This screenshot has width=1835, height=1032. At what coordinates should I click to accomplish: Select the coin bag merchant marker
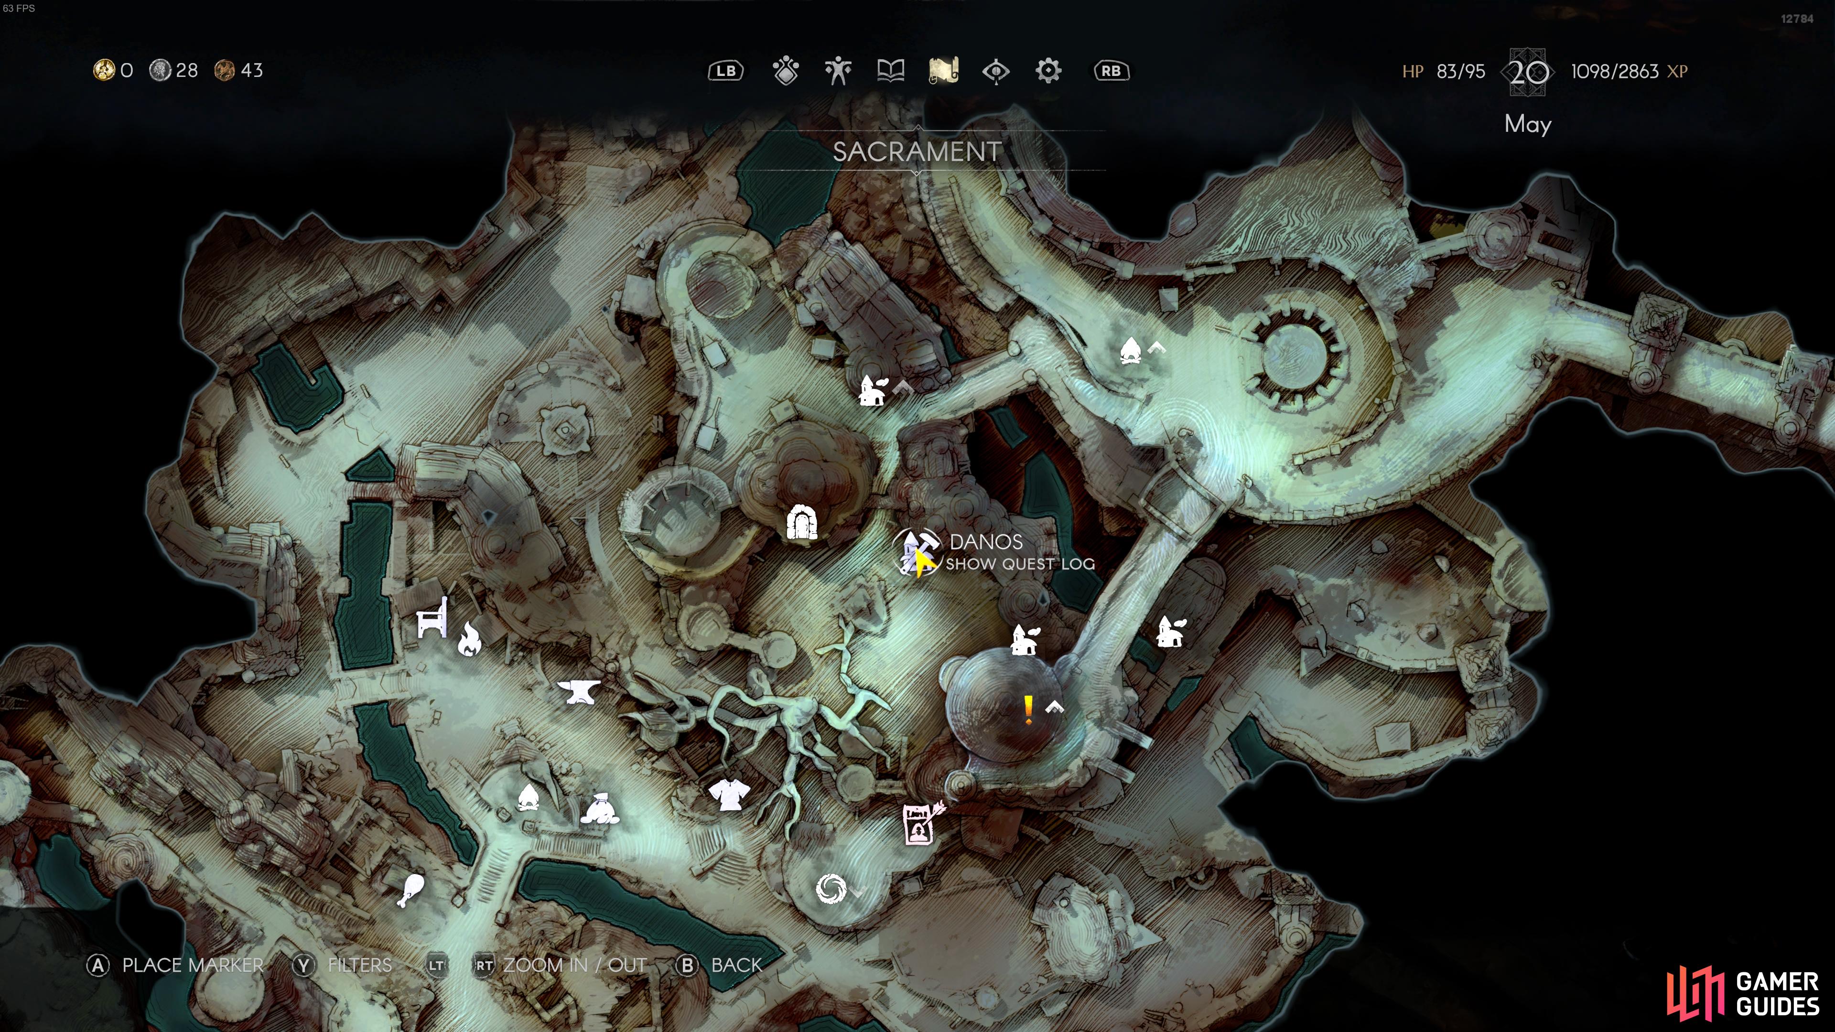pos(600,808)
